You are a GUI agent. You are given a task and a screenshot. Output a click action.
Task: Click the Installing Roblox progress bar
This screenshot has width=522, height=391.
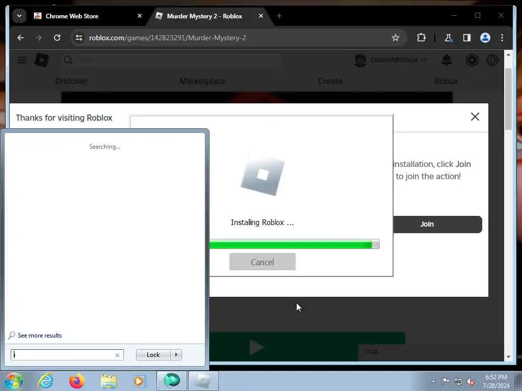pyautogui.click(x=294, y=244)
